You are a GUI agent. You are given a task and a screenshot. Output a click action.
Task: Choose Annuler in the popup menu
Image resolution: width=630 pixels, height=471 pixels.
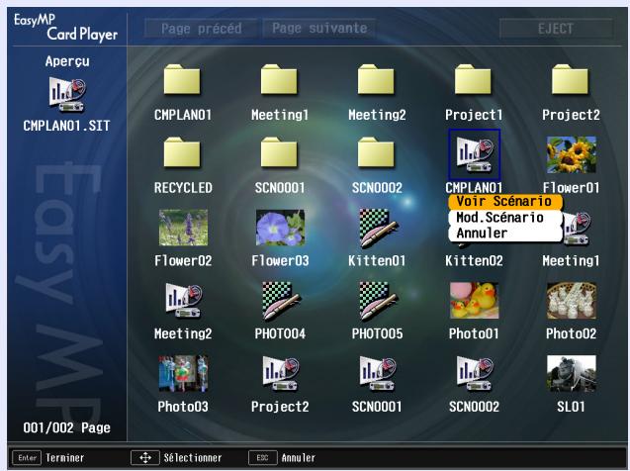coord(505,234)
